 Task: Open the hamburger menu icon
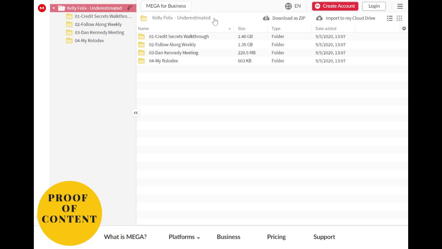click(x=400, y=6)
